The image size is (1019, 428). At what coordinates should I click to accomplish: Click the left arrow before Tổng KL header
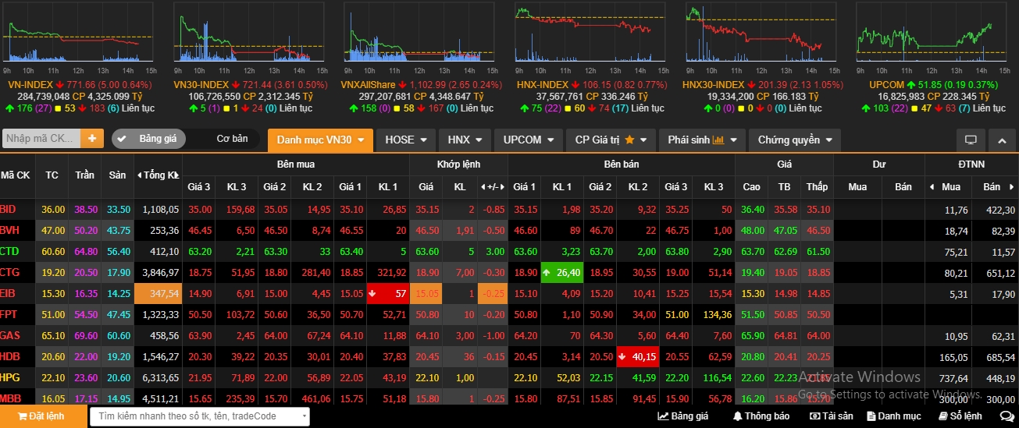pyautogui.click(x=139, y=175)
